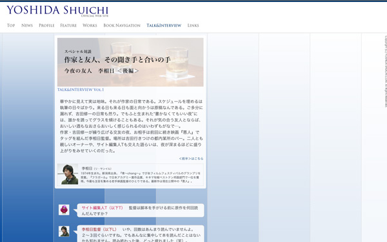This screenshot has height=242, width=387.
Task: Click the banner subtitle 今夜の友人 李相日 <後編>
Action: click(x=101, y=71)
